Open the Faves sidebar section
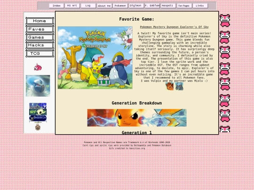Viewport: 254px width, 190px height. [40, 29]
